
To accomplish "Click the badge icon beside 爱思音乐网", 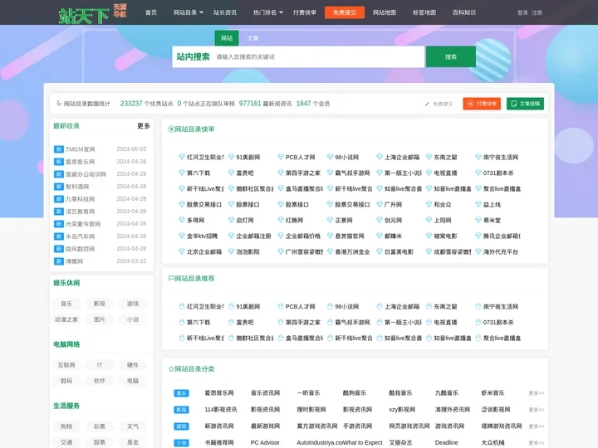I will 59,162.
